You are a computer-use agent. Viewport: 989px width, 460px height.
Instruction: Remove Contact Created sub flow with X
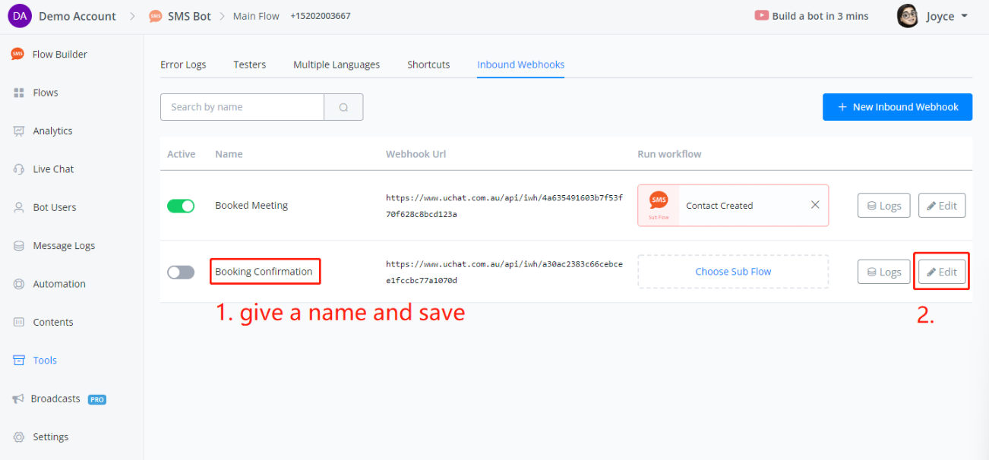click(x=815, y=205)
